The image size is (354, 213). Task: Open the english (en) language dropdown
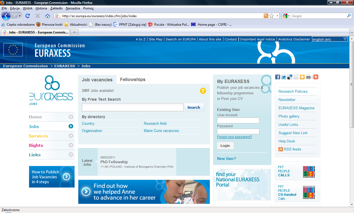(x=330, y=39)
